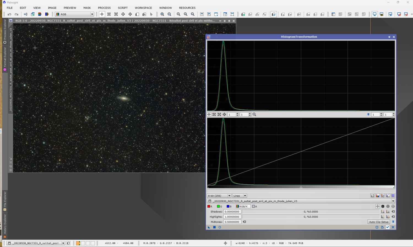This screenshot has height=247, width=413.
Task: Click the midtones triangle slider under the histogram
Action: tap(301, 187)
